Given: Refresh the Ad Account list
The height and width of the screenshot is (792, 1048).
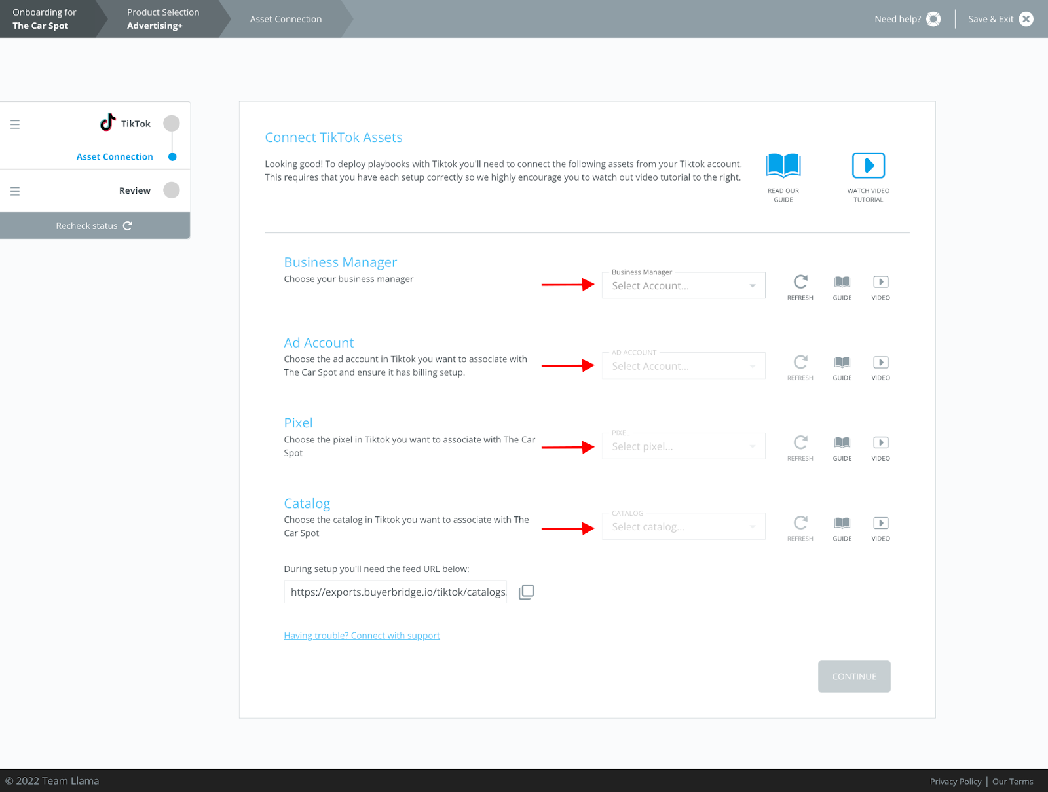Looking at the screenshot, I should (x=800, y=362).
